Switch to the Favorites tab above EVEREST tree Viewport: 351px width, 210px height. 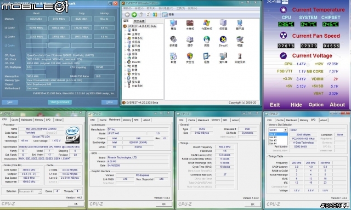(x=139, y=21)
